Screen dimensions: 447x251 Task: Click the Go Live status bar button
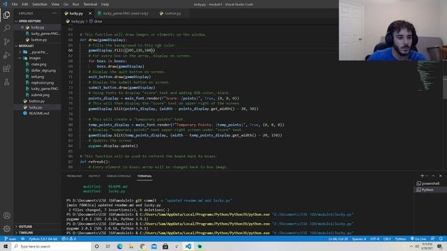418,239
